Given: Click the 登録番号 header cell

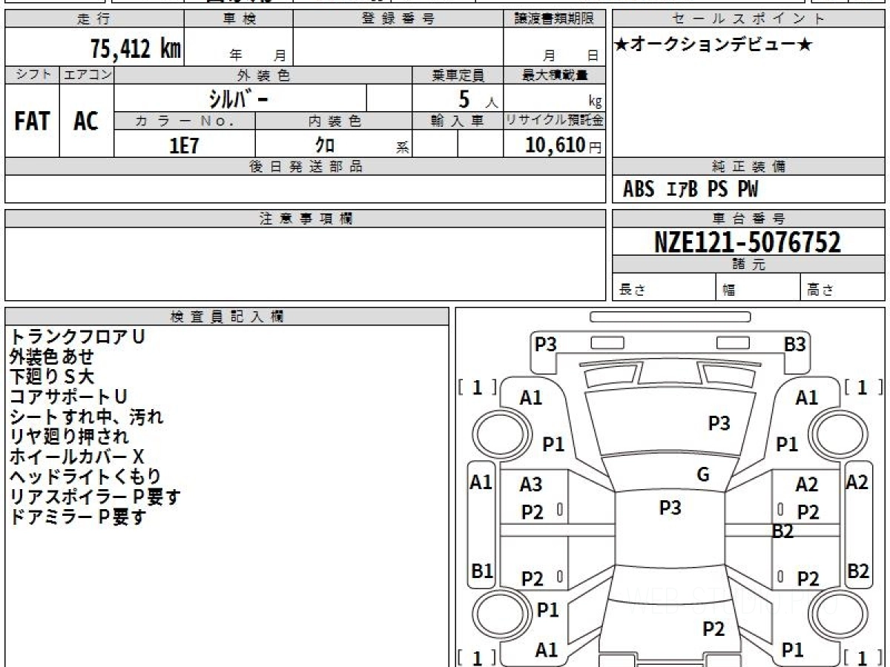Looking at the screenshot, I should (398, 19).
